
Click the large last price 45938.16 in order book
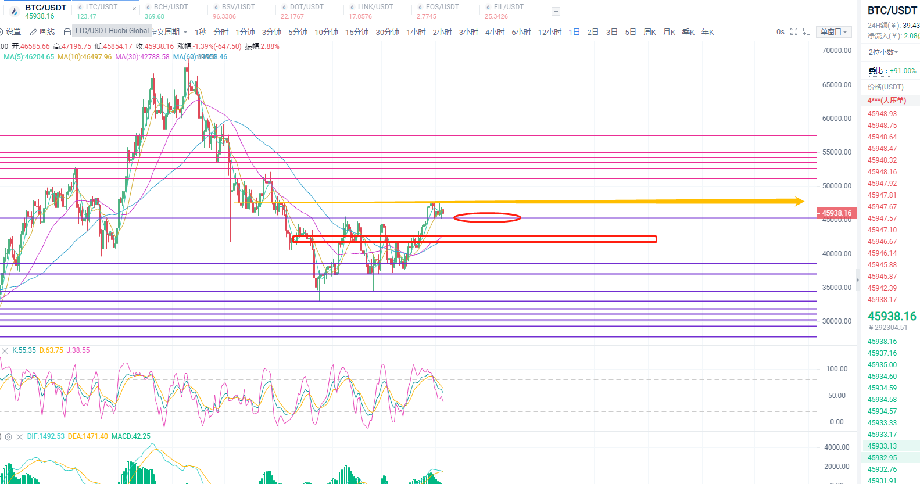coord(892,316)
